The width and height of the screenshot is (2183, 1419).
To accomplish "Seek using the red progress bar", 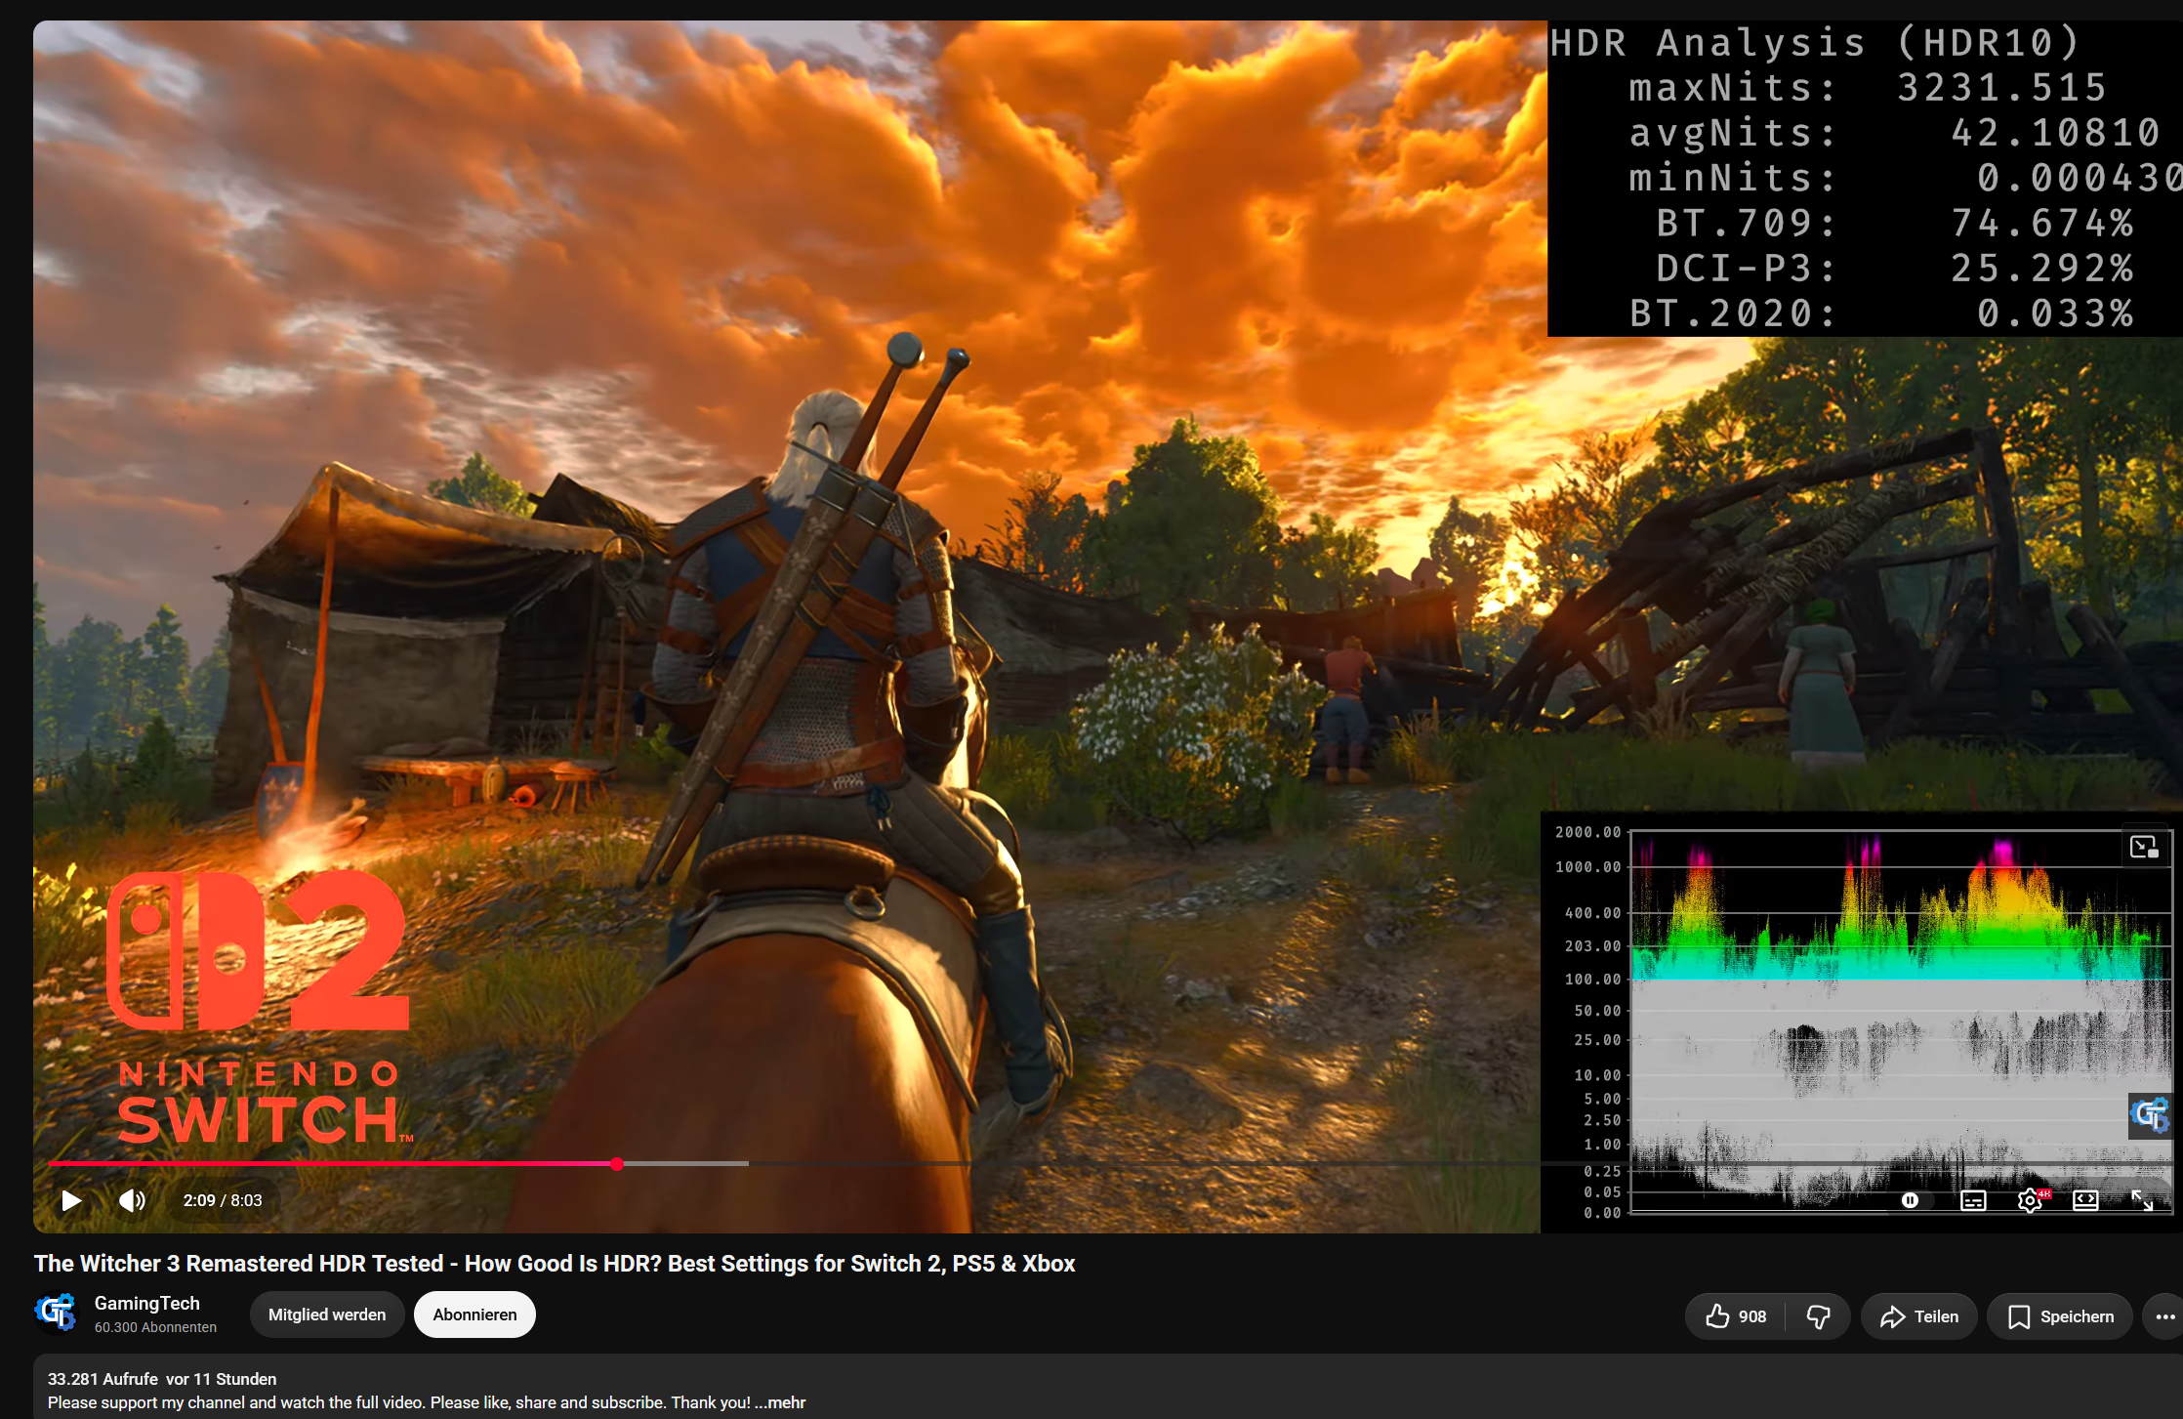I will (x=332, y=1163).
